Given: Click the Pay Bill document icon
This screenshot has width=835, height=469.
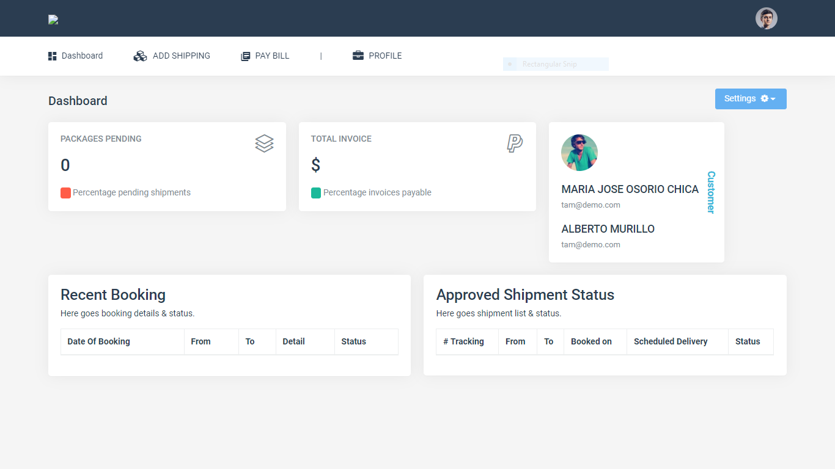Looking at the screenshot, I should click(245, 56).
